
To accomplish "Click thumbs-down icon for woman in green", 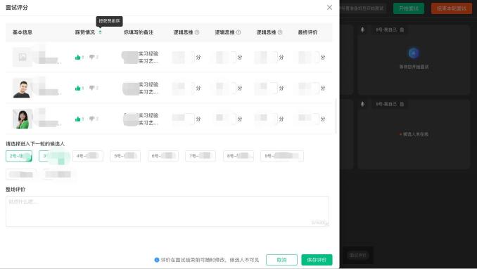I will [92, 119].
